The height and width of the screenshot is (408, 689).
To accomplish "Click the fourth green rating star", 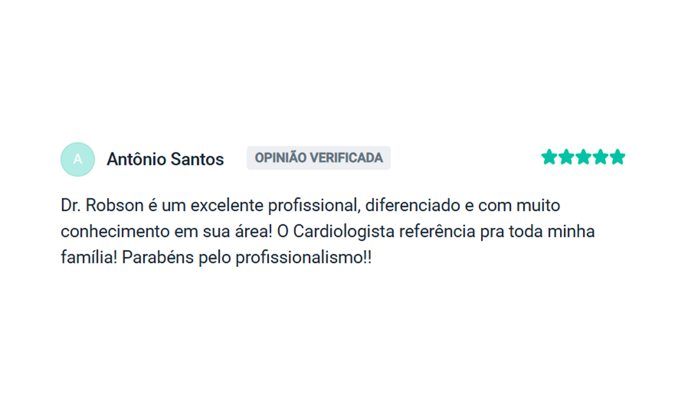I will [601, 157].
